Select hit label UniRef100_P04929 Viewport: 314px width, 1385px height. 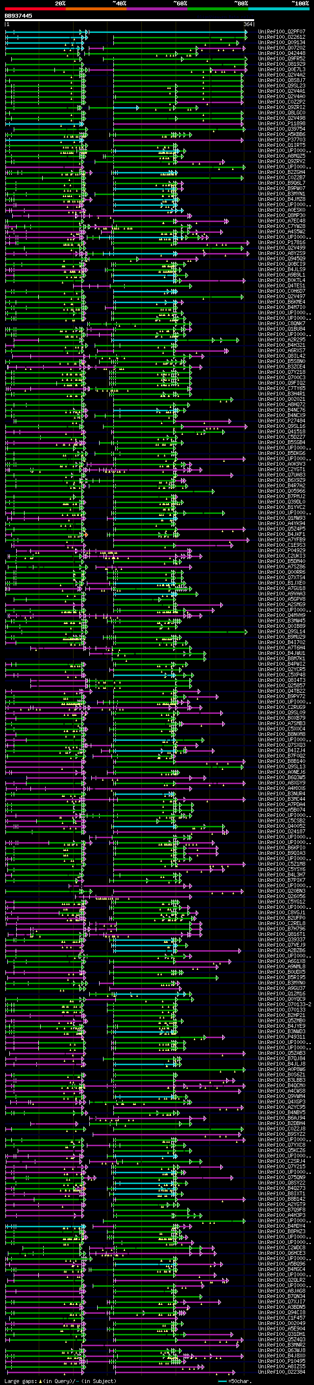pyautogui.click(x=282, y=551)
